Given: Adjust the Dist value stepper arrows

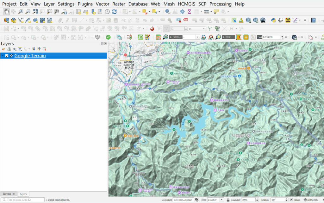Looking at the screenshot, I should pyautogui.click(x=282, y=37).
